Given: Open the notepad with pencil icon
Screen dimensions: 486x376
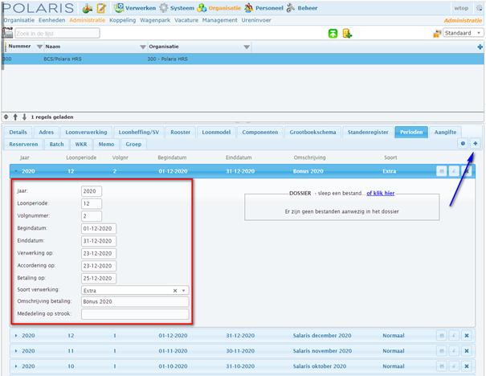Looking at the screenshot, I should pyautogui.click(x=101, y=8).
